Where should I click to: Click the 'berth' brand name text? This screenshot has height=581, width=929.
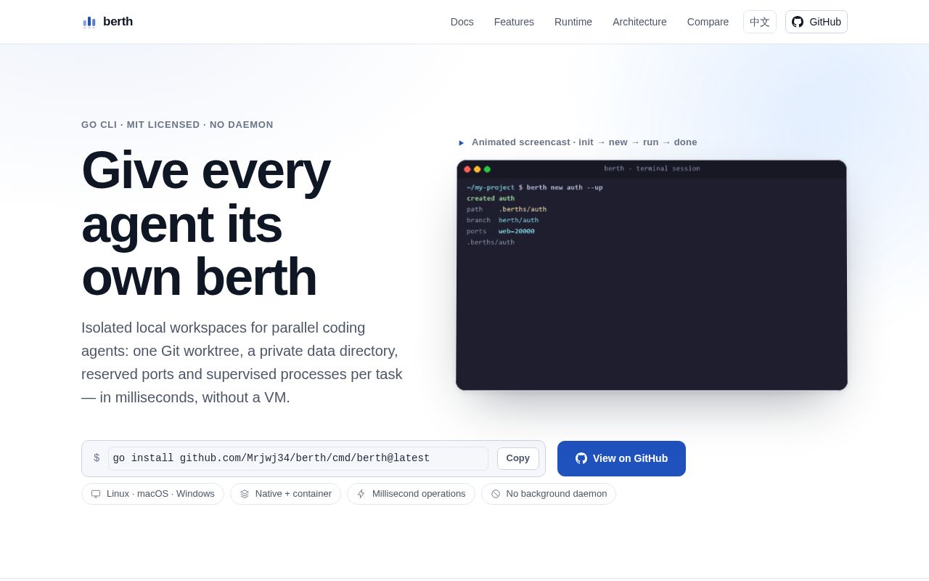point(118,22)
